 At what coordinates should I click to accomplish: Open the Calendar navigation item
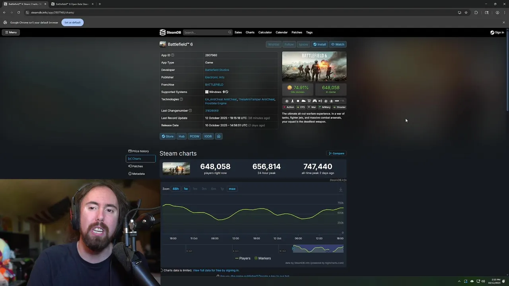(x=282, y=32)
